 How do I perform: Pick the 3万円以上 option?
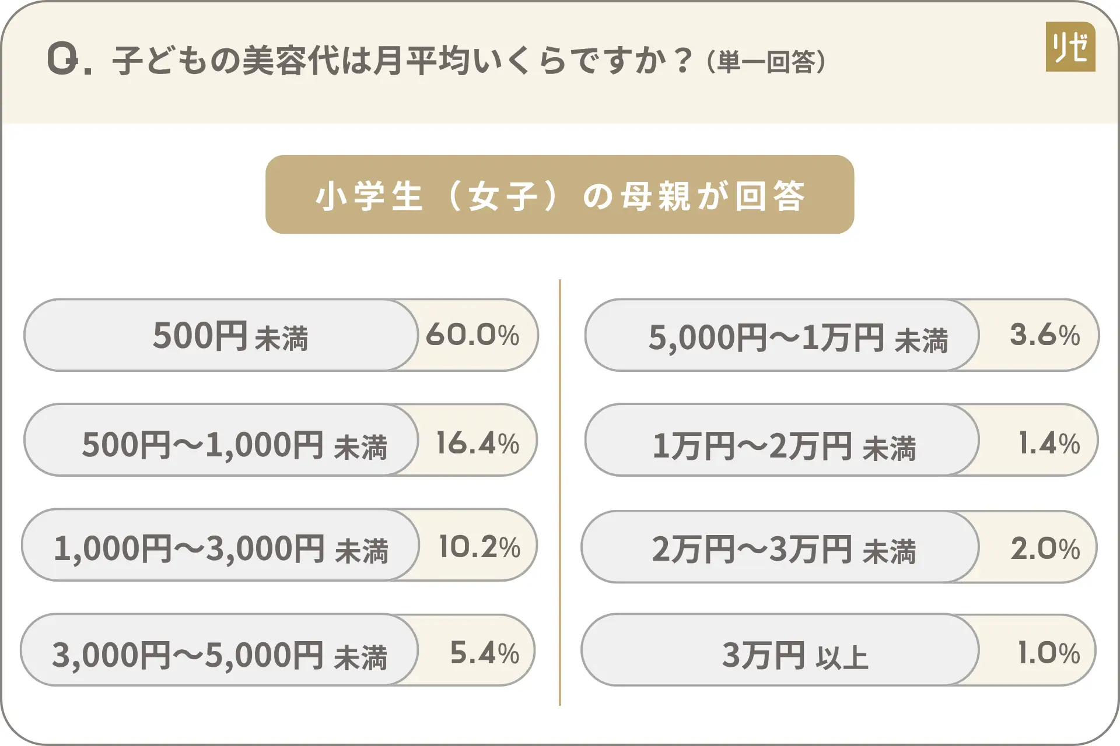tap(795, 655)
